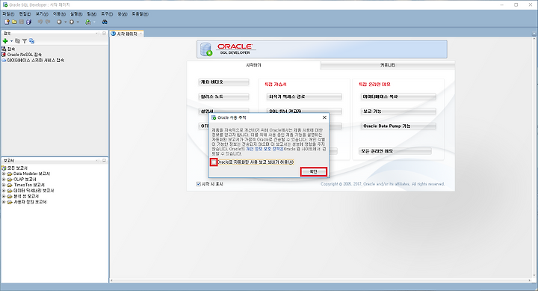
Task: Expand the Data Modeler reports node
Action: [x=4, y=174]
